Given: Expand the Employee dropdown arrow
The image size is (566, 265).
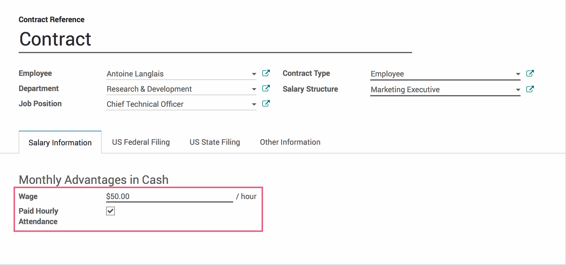Looking at the screenshot, I should click(254, 74).
